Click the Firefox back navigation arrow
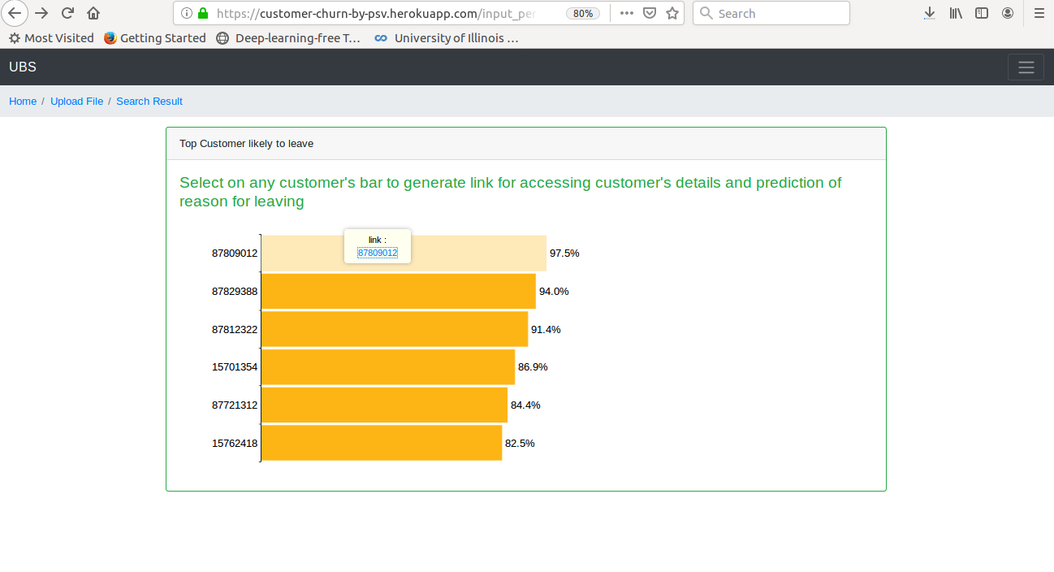 [x=15, y=13]
